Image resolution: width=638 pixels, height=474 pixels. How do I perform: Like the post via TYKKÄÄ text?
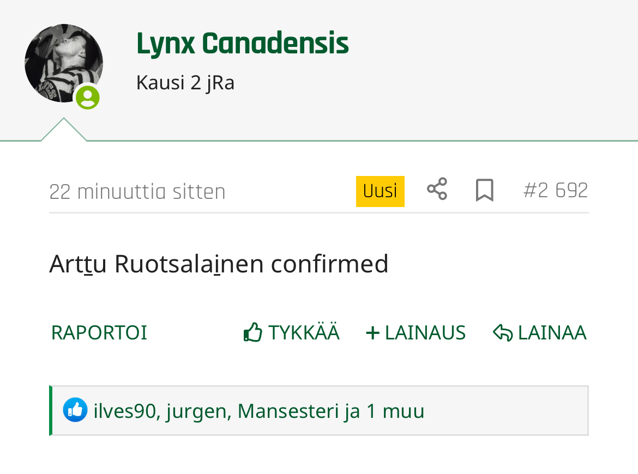pyautogui.click(x=304, y=332)
